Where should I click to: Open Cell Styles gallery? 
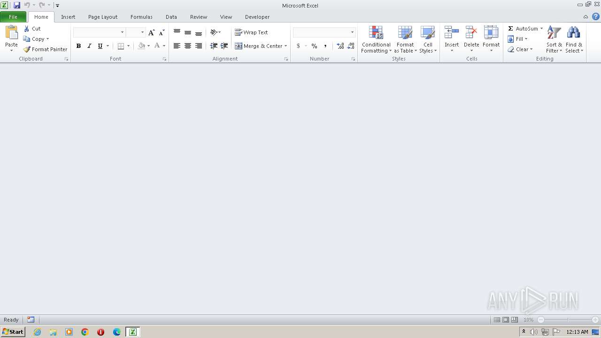tap(428, 39)
